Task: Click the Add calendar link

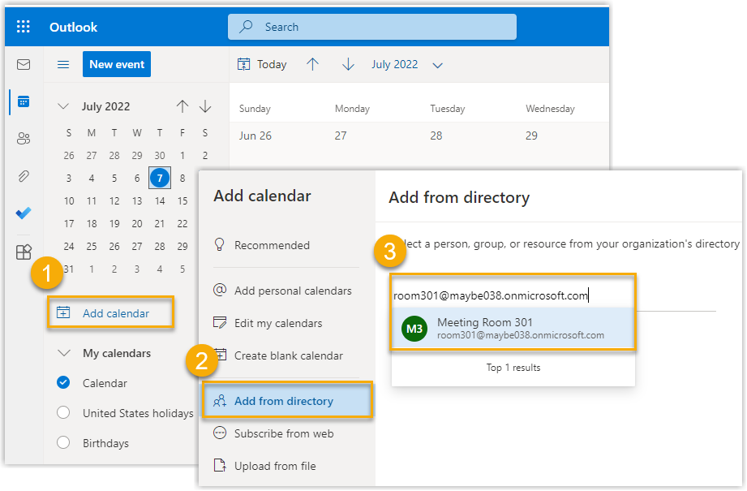Action: pos(115,313)
